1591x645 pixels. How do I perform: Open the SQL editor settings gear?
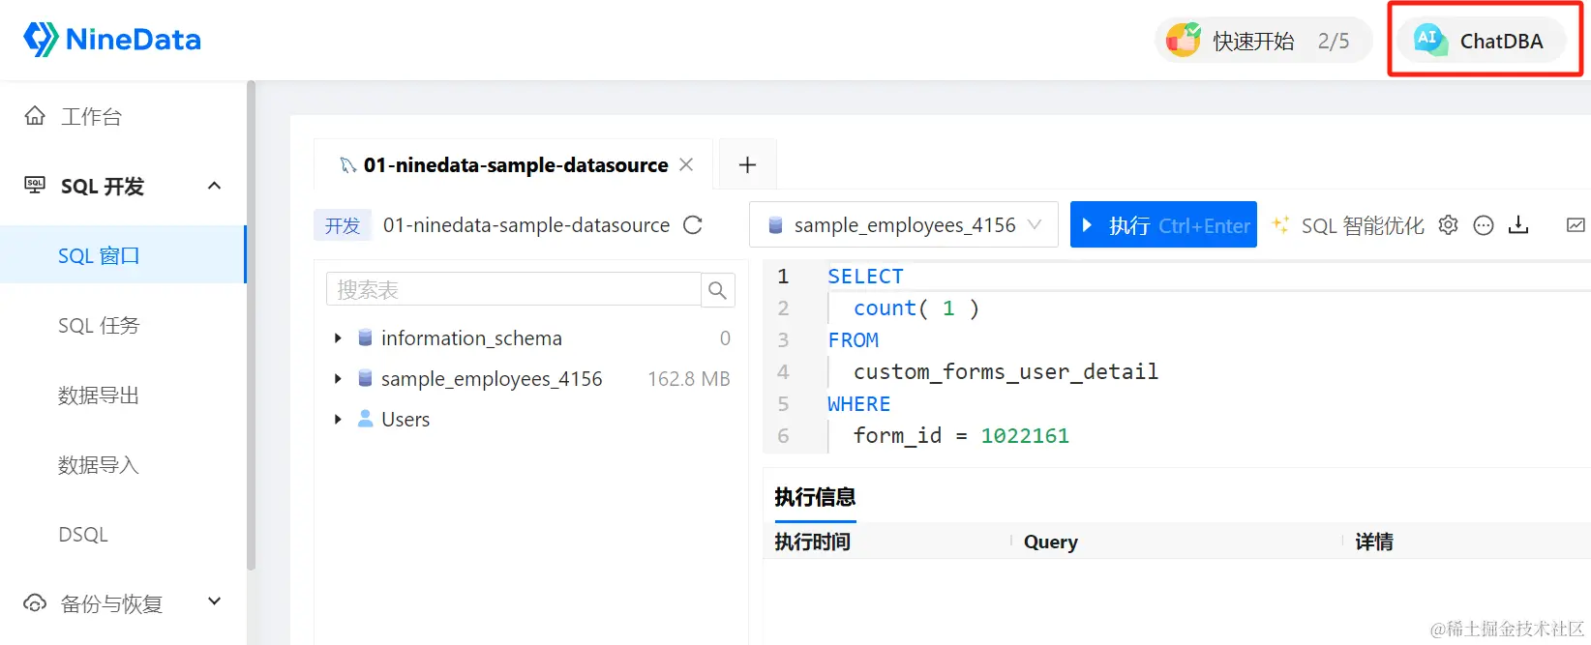pyautogui.click(x=1448, y=225)
